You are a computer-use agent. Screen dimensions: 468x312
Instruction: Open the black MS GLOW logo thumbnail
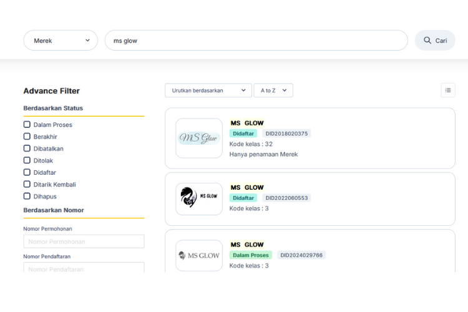point(199,199)
